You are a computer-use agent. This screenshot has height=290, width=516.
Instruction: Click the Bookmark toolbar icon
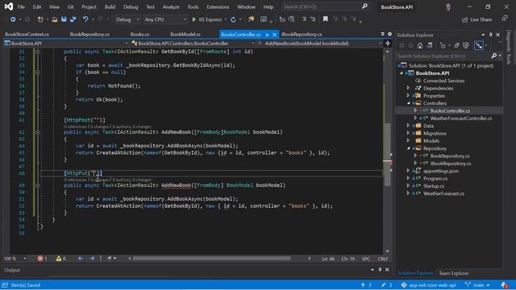[326, 19]
